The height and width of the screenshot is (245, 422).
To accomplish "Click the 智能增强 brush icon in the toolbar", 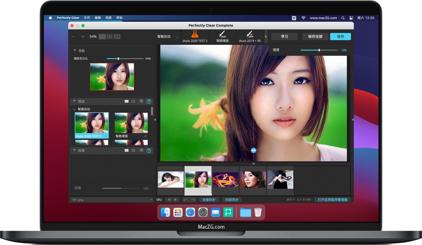I will [x=222, y=34].
